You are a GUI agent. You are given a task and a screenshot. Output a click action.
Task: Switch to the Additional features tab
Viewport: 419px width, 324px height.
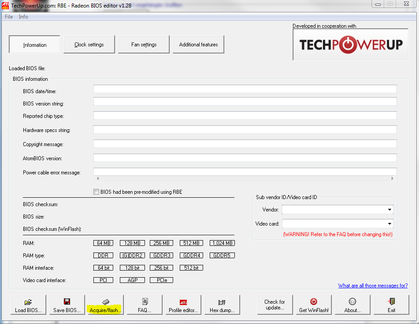coord(198,45)
